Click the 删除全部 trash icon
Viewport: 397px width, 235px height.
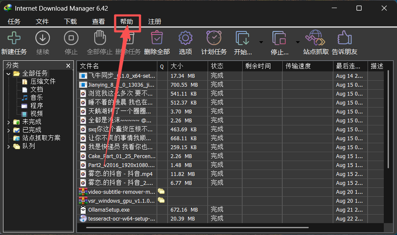pyautogui.click(x=157, y=37)
